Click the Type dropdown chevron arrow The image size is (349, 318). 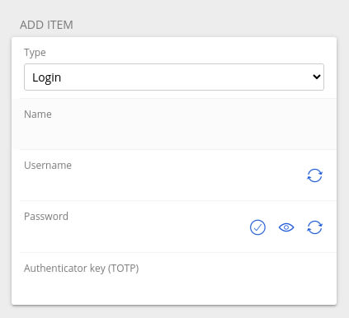(317, 77)
